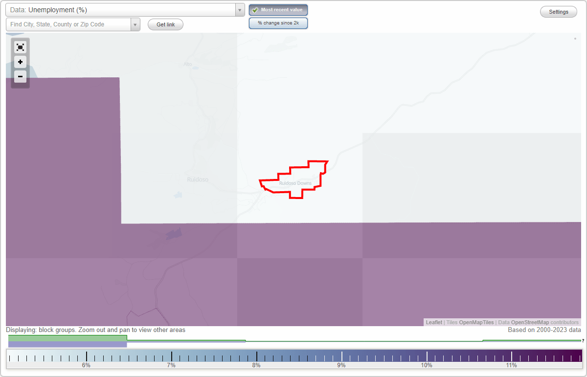This screenshot has height=377, width=587.
Task: Click the checkmark on Most recent value
Action: click(x=255, y=9)
